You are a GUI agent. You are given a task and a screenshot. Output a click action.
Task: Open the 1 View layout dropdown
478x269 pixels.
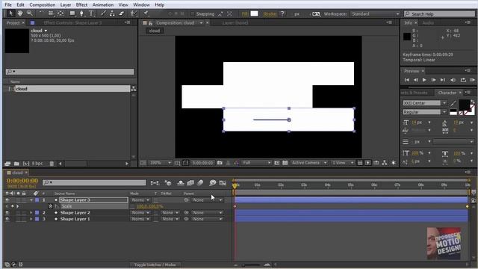(x=343, y=163)
